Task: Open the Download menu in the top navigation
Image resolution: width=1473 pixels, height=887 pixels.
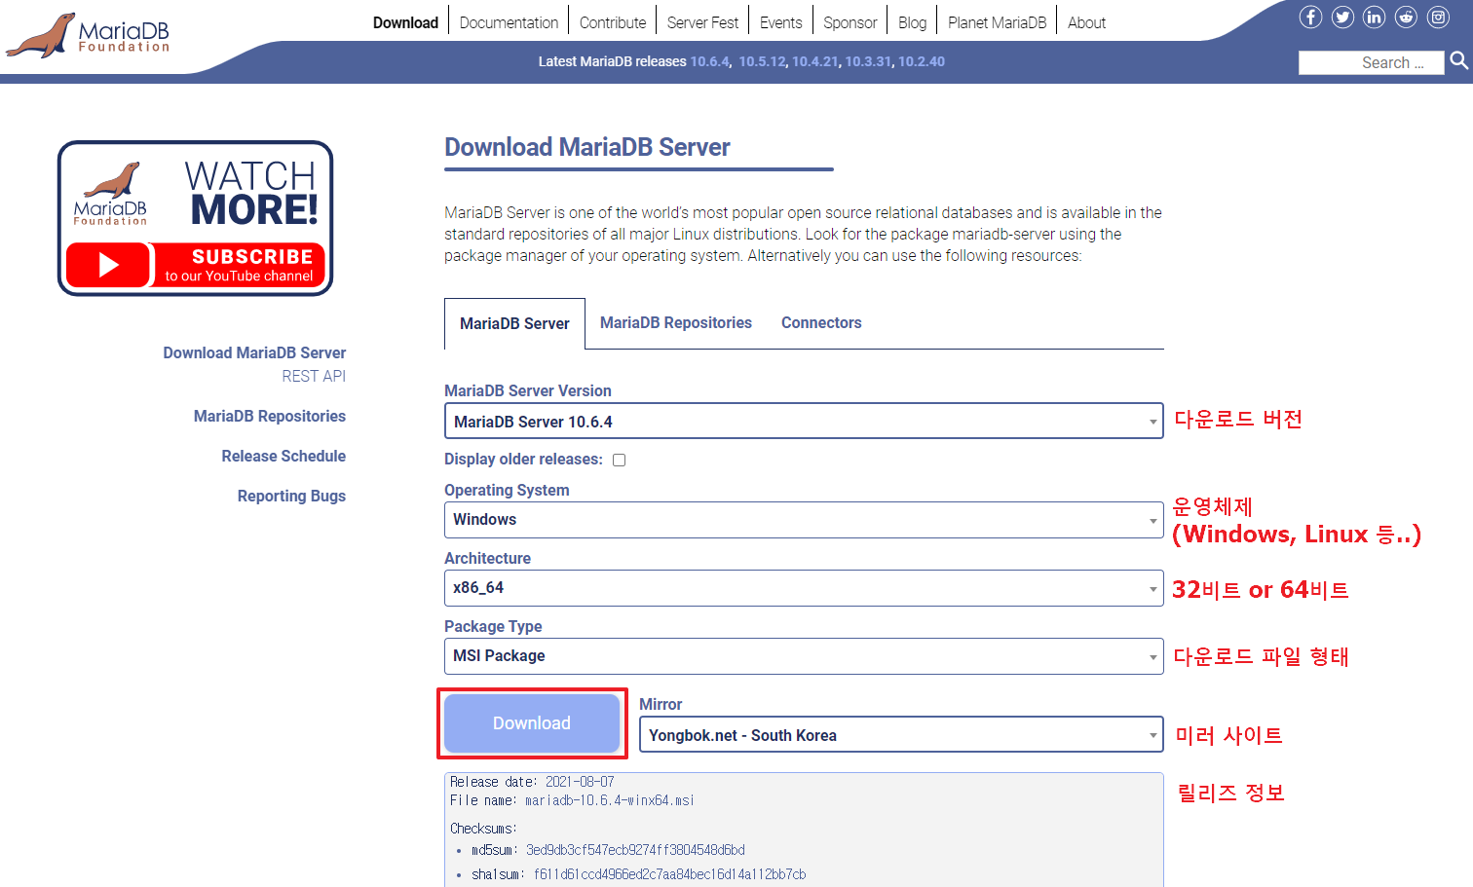Action: point(405,22)
